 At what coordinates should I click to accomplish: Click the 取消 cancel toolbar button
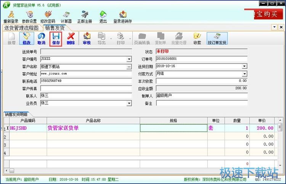(x=41, y=38)
